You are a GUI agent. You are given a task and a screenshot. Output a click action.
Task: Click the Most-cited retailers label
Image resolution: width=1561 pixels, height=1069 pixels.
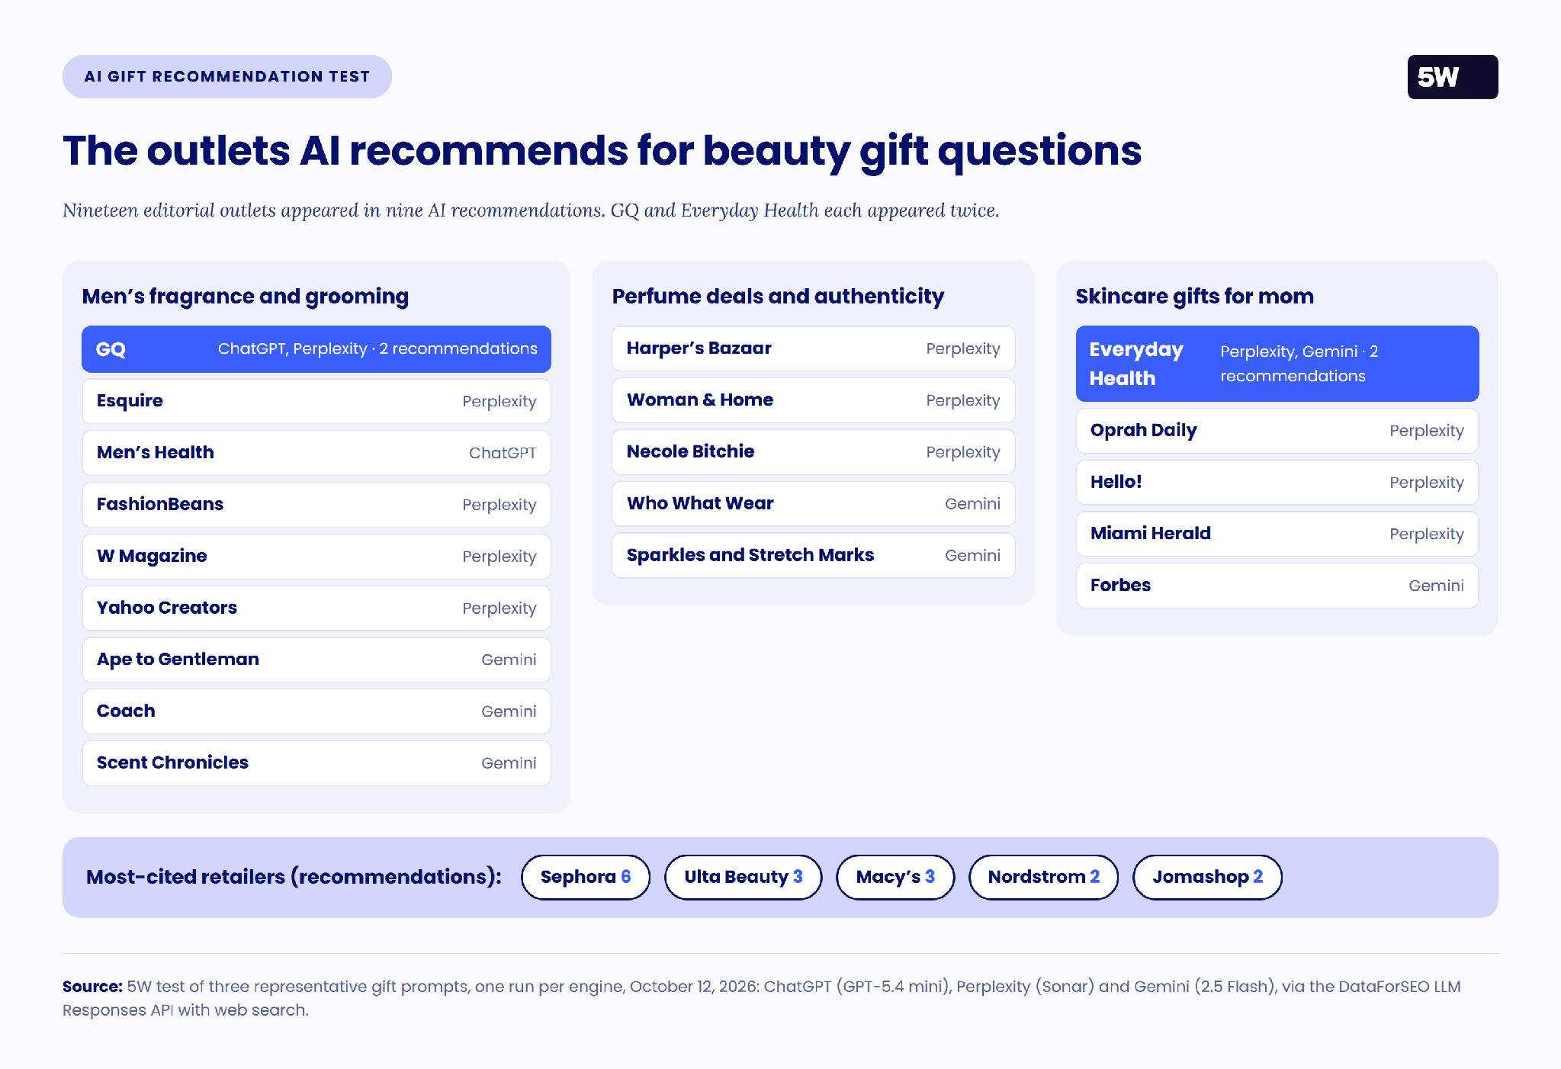point(294,878)
